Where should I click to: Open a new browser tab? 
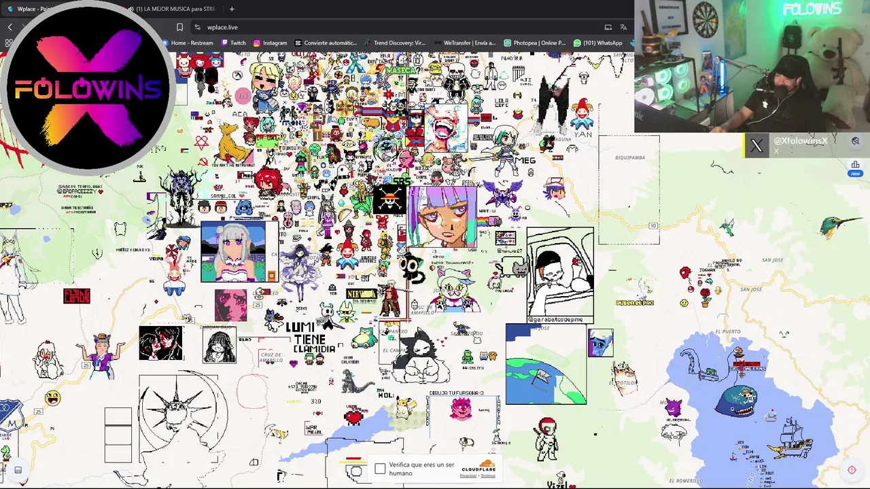point(232,9)
